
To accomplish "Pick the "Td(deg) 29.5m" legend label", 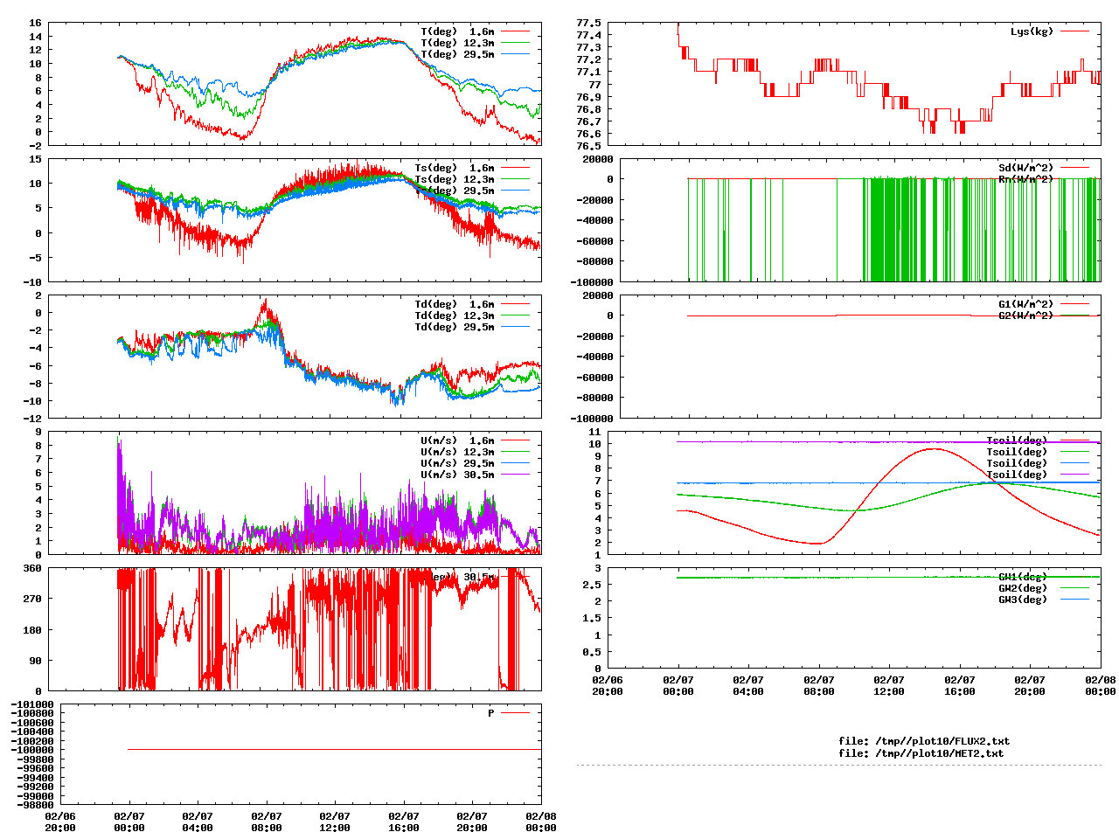I will pos(455,327).
